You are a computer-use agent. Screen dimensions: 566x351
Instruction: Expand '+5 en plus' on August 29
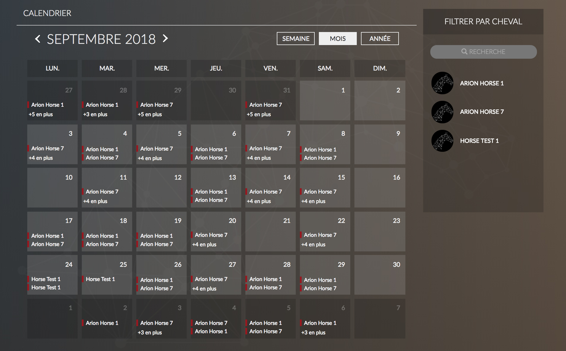click(150, 114)
